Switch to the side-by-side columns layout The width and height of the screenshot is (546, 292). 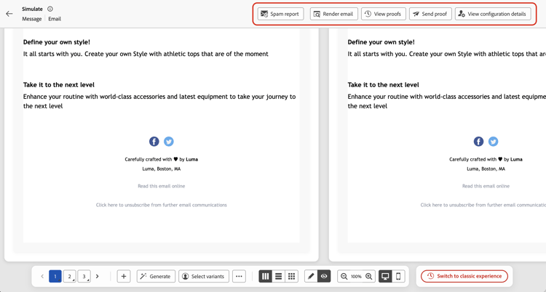(x=265, y=276)
